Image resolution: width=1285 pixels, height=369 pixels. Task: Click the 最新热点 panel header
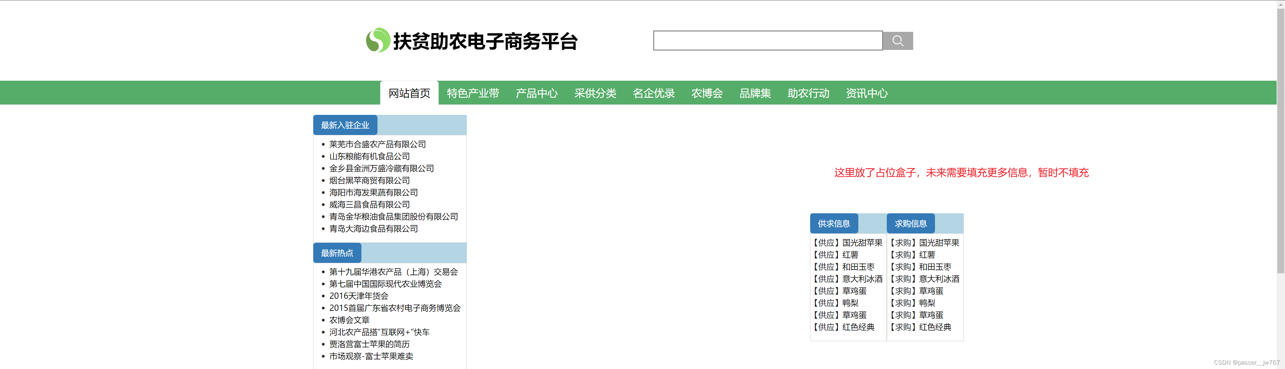tap(337, 253)
